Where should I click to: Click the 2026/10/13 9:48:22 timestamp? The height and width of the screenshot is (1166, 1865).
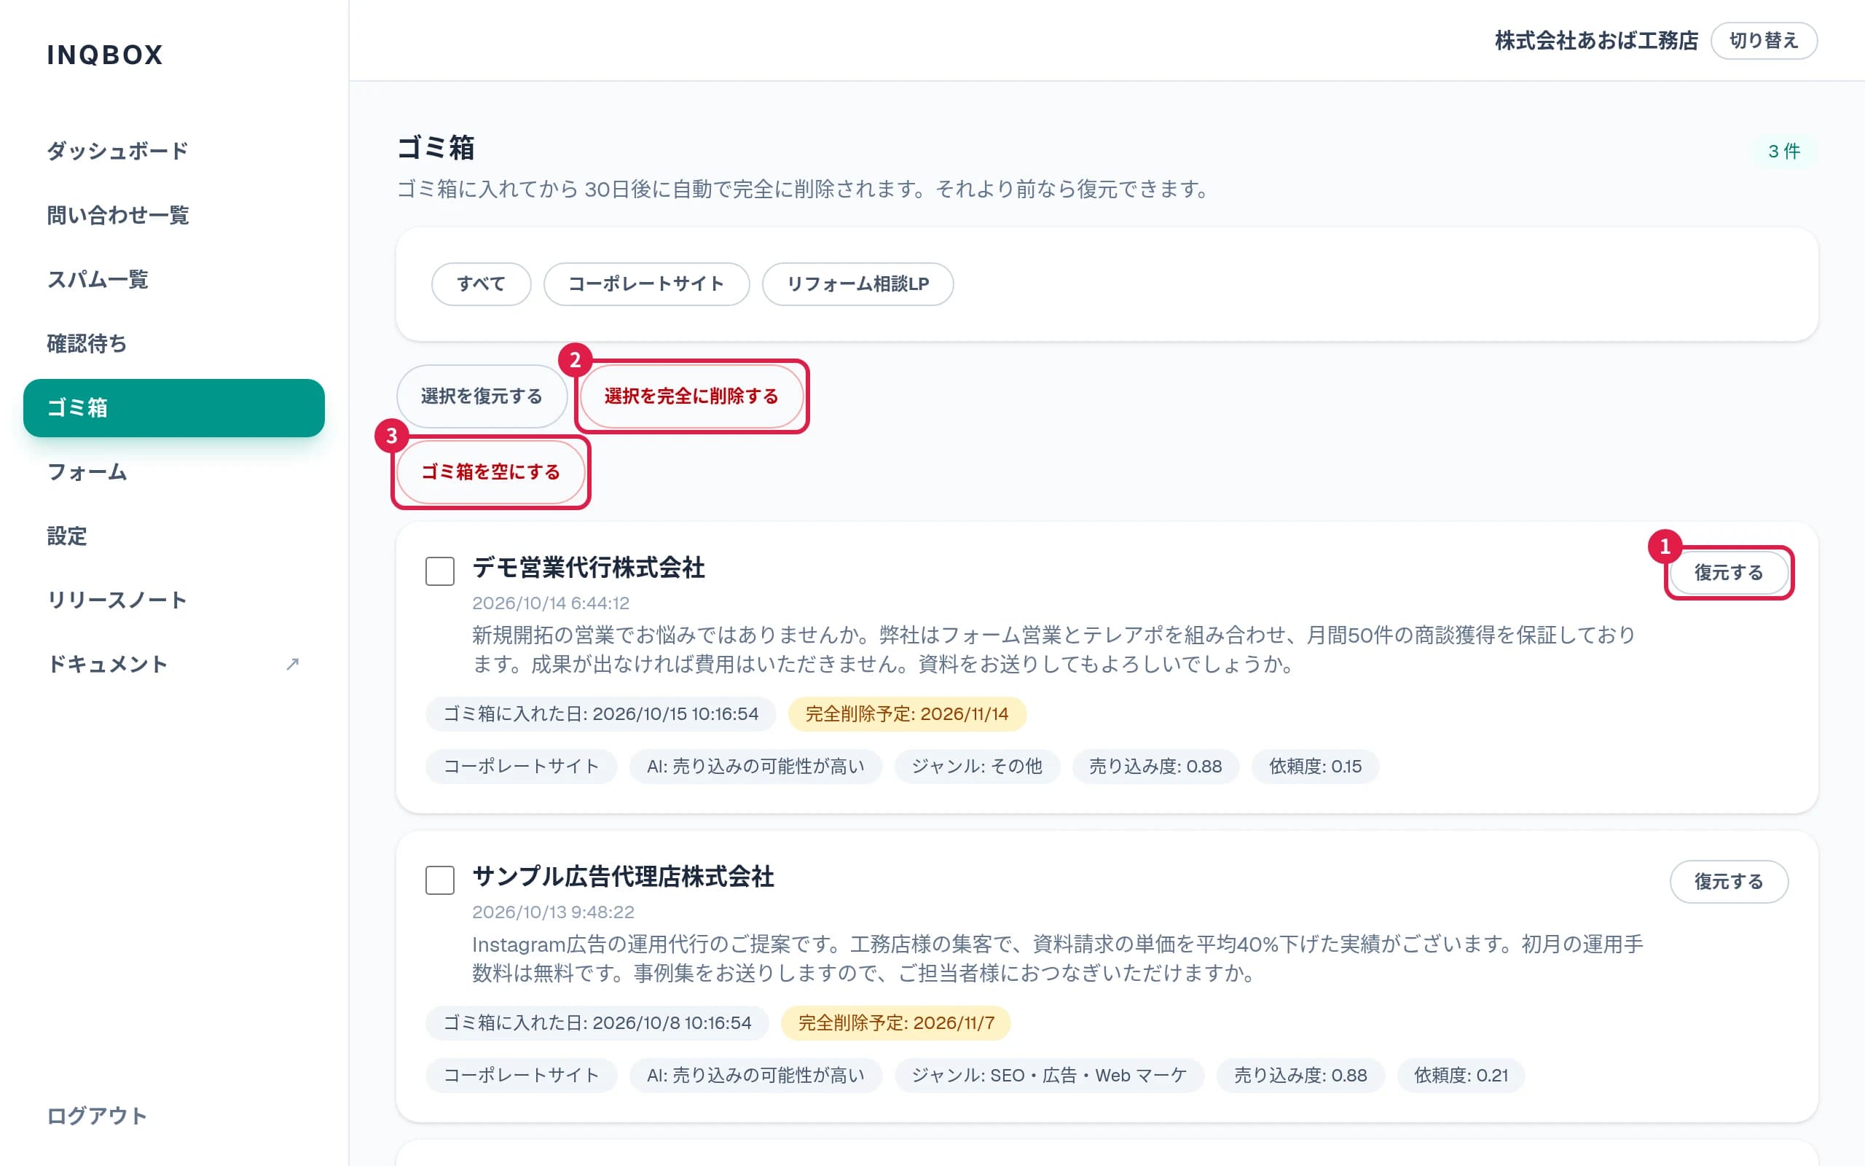[554, 912]
